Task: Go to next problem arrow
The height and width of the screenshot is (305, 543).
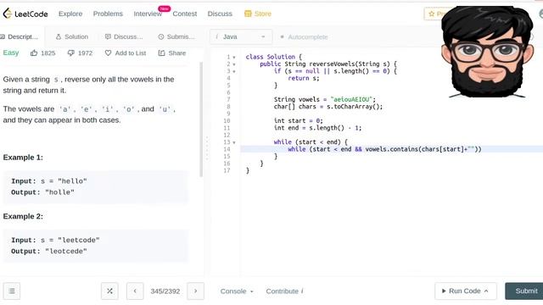Action: 195,291
